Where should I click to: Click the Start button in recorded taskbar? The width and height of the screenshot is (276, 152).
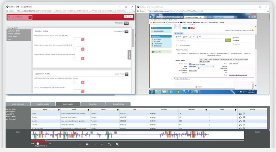[x=152, y=92]
